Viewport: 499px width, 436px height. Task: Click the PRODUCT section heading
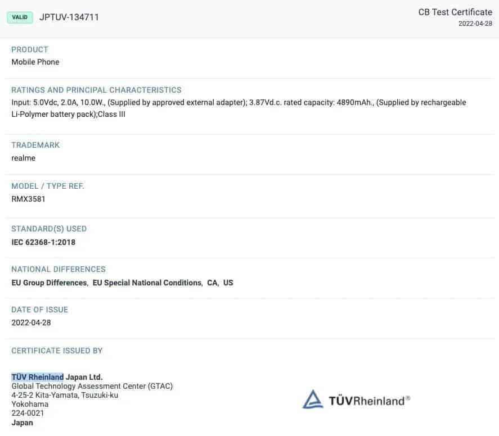(x=30, y=49)
